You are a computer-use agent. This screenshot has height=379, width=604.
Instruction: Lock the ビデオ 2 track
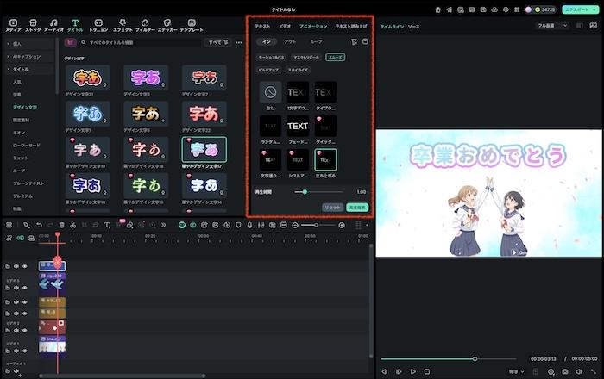[x=8, y=330]
